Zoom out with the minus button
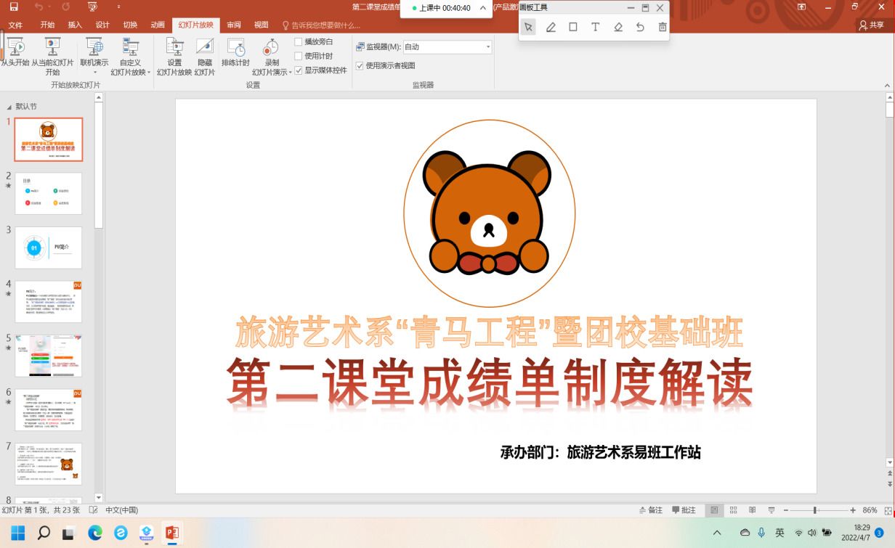The image size is (895, 548). tap(786, 510)
